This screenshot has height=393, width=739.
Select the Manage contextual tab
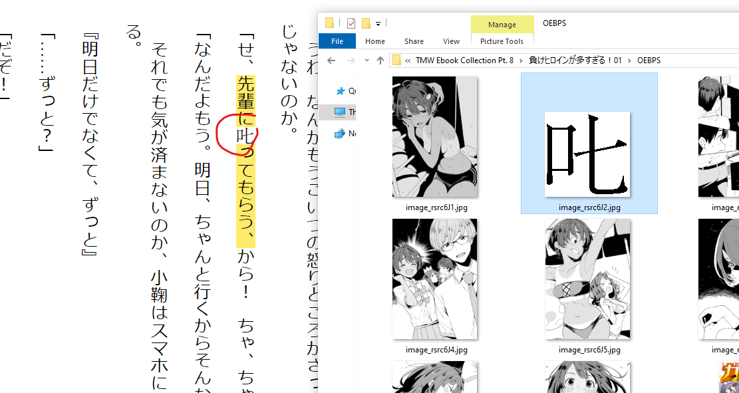point(502,24)
